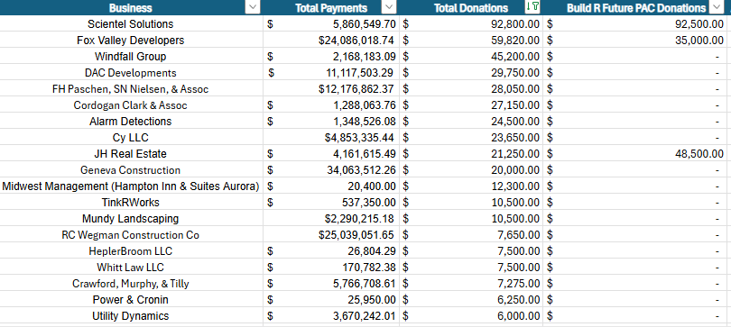The image size is (731, 327).
Task: Click the 1,348,526.08 payments value
Action: [x=365, y=122]
